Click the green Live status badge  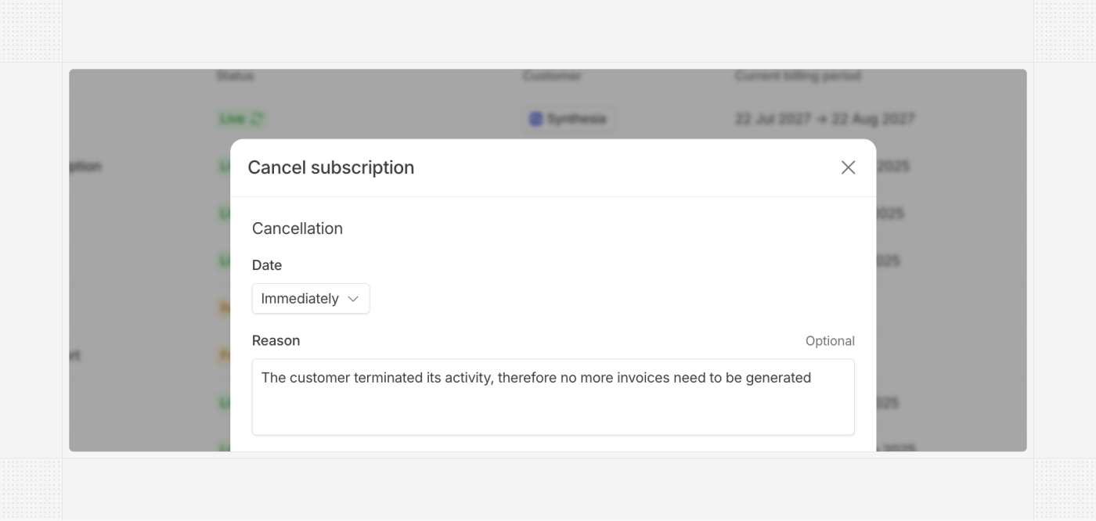click(241, 119)
